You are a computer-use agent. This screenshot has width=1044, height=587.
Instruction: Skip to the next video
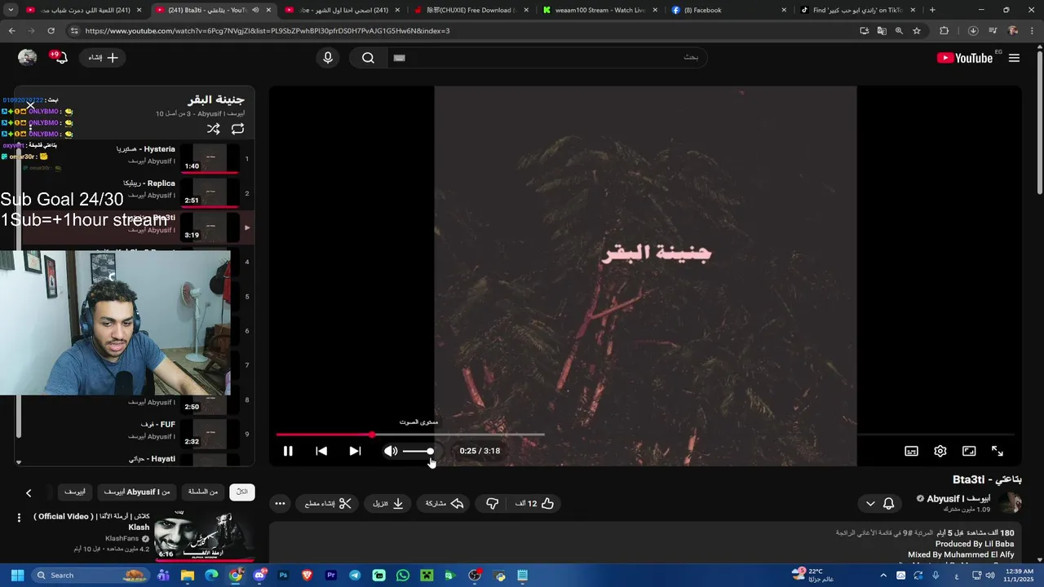[x=355, y=451]
